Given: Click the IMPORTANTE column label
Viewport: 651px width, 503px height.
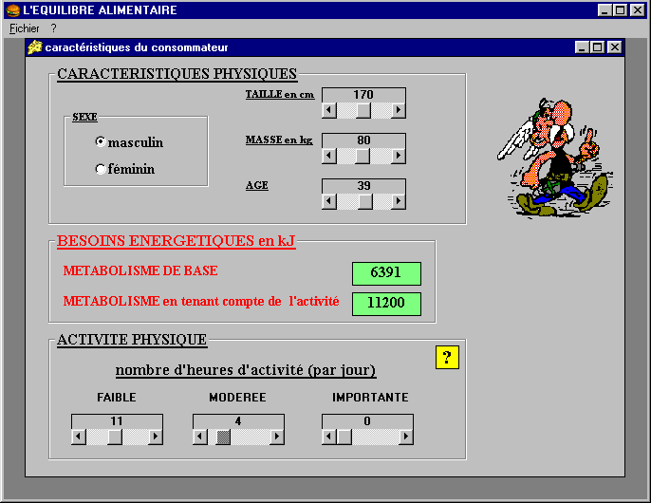Looking at the screenshot, I should (x=370, y=398).
